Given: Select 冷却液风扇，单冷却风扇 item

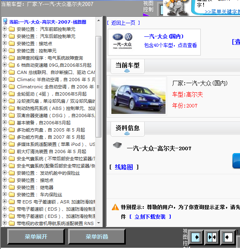Looking at the screenshot, I should 56,101.
